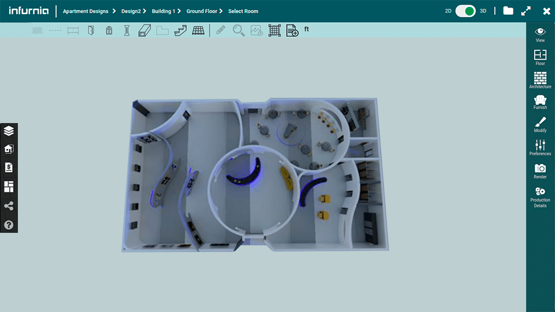
Task: Click the greyed folder tool in toolbar
Action: pyautogui.click(x=162, y=31)
